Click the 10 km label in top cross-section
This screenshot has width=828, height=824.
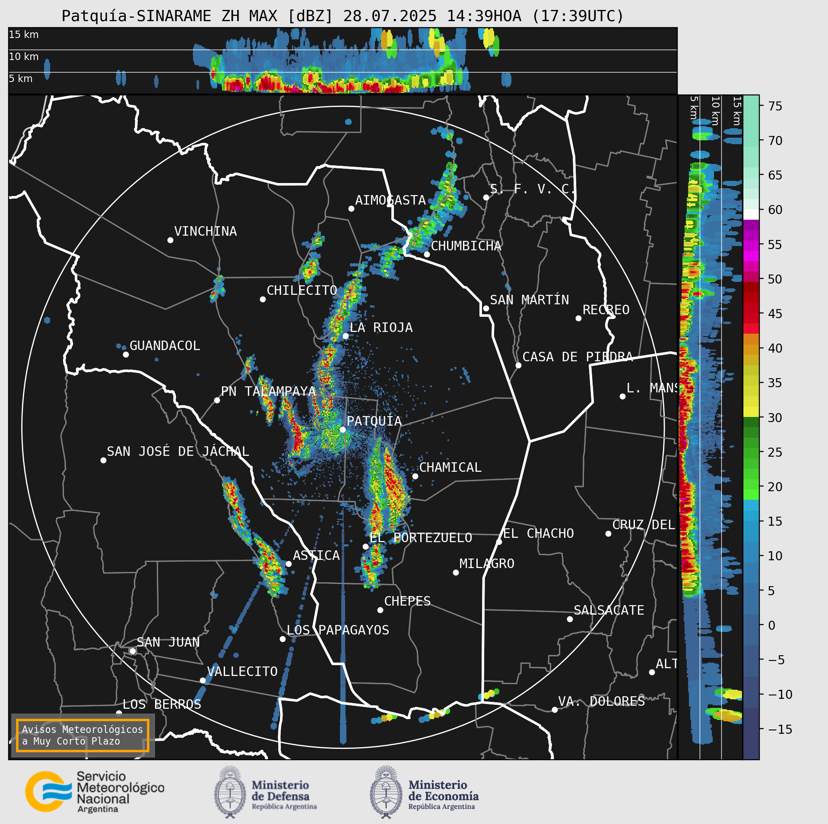click(24, 57)
